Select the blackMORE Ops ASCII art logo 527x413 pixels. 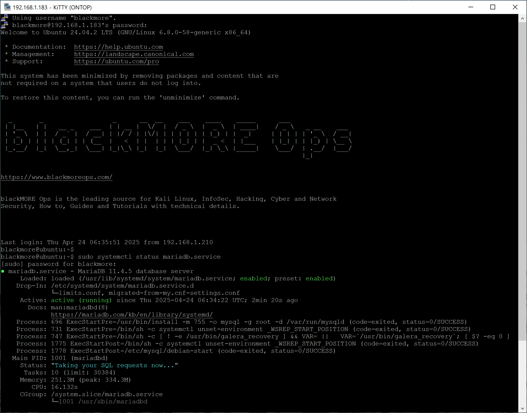(178, 139)
